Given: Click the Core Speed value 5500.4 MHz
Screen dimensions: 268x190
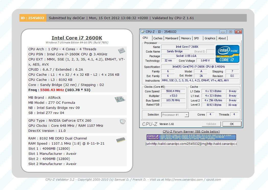Looking at the screenshot, I should [x=173, y=91].
